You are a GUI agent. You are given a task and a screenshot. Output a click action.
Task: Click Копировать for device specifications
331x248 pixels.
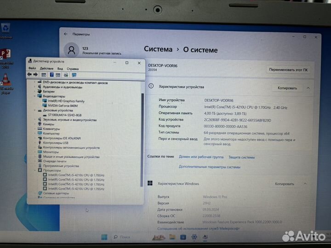point(287,88)
